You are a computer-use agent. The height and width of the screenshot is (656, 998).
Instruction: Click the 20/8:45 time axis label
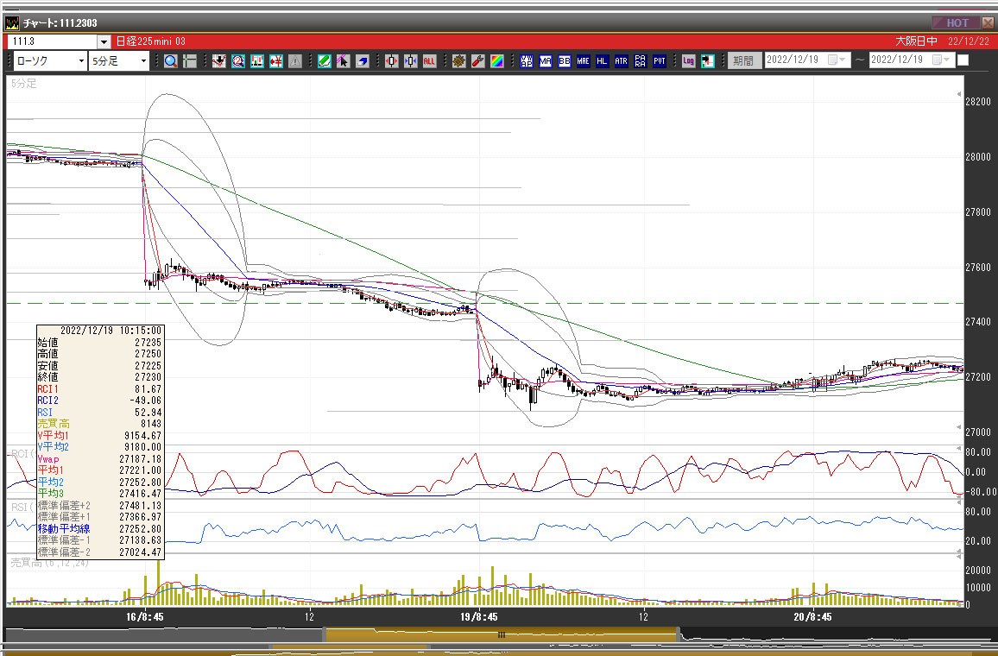(x=812, y=616)
